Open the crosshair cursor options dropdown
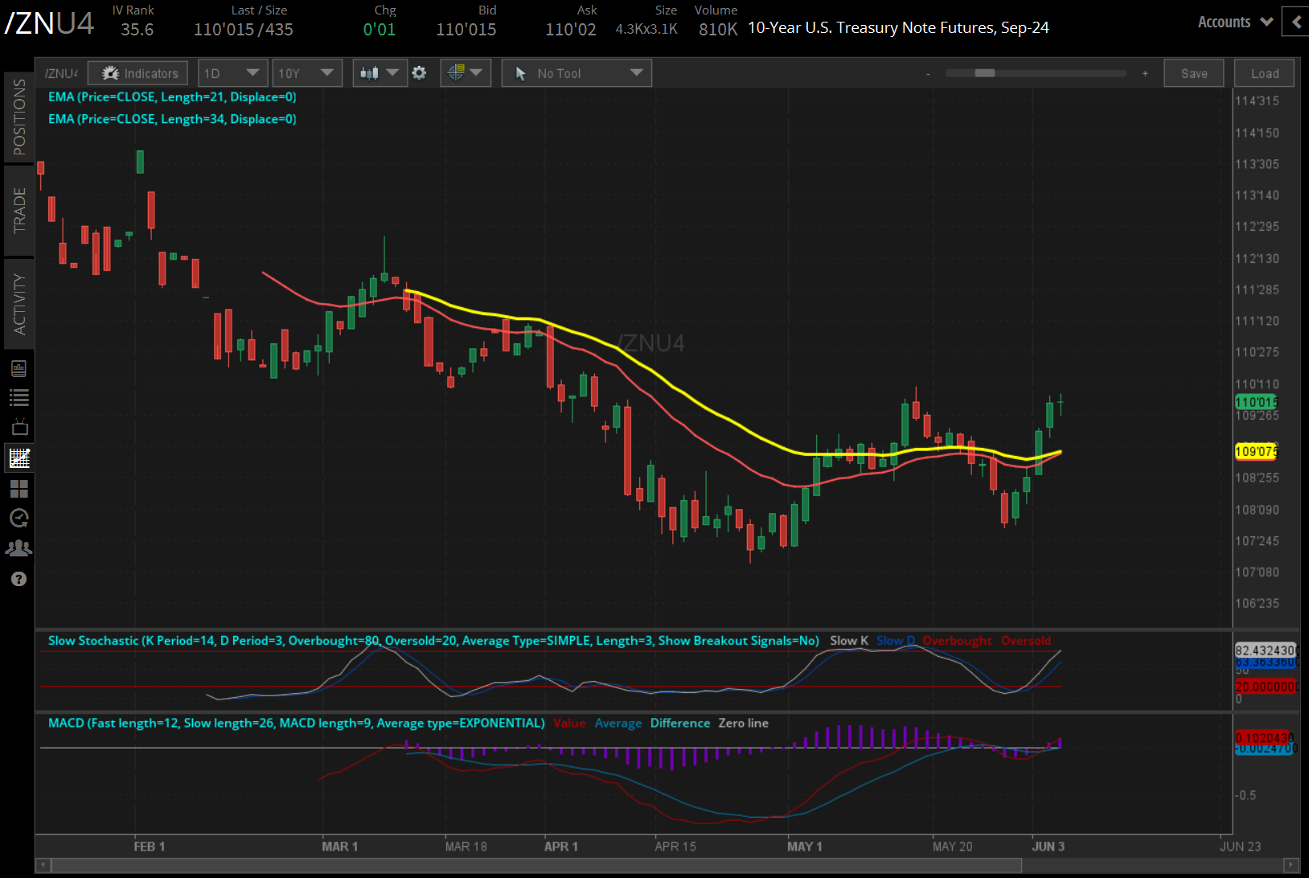This screenshot has height=878, width=1309. (465, 73)
